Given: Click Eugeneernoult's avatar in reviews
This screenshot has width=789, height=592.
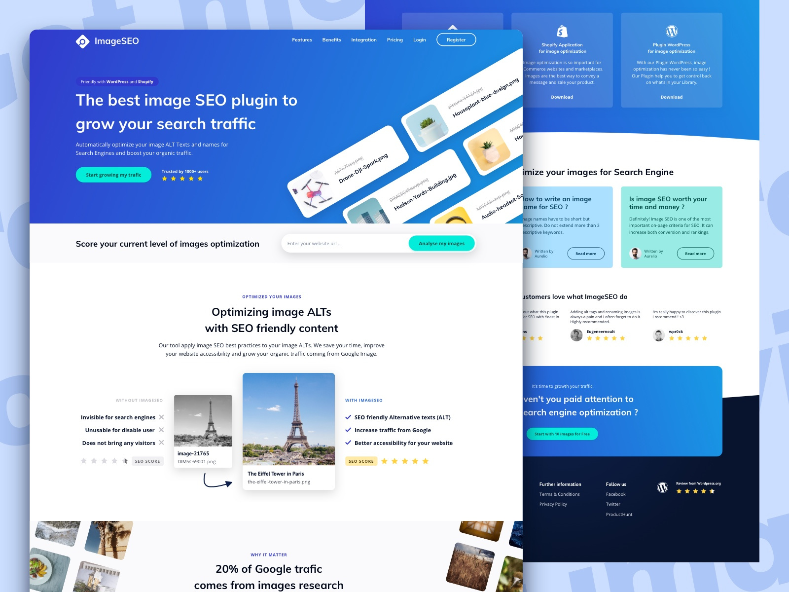Looking at the screenshot, I should (x=576, y=335).
